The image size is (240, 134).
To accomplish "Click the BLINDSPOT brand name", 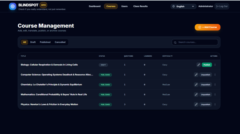I will (28, 5).
